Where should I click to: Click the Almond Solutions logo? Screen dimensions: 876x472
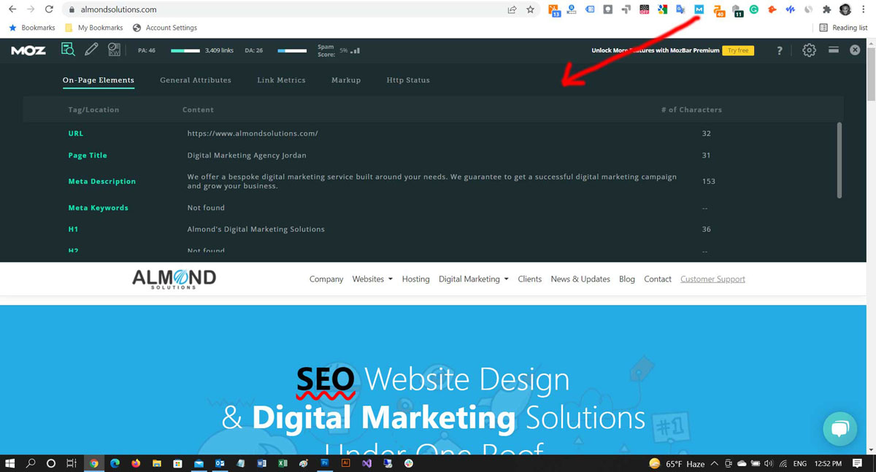(x=174, y=279)
